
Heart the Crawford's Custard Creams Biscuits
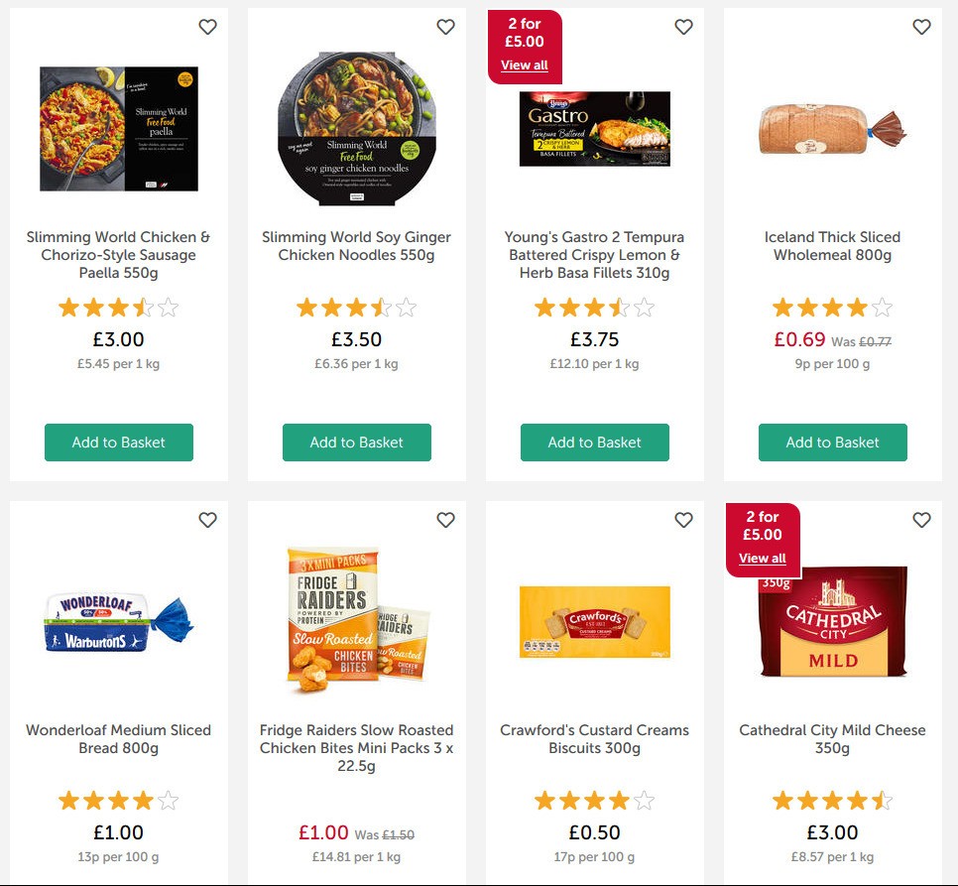point(683,520)
